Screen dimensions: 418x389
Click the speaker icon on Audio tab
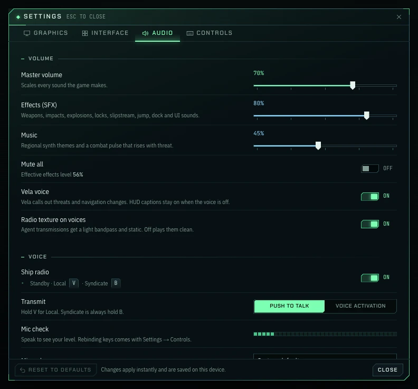[x=145, y=33]
